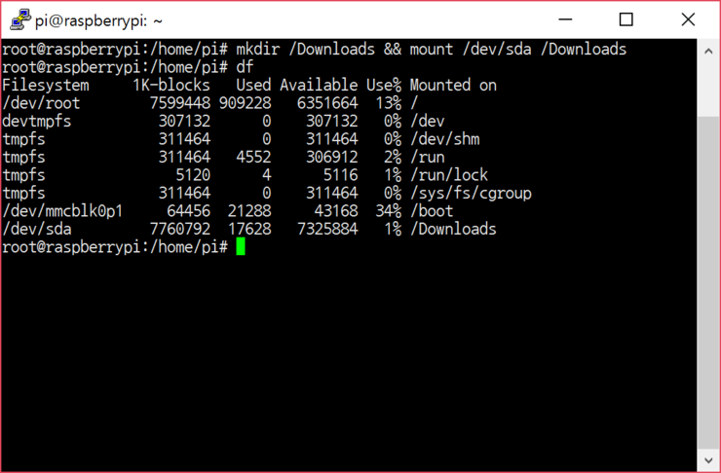Click the '/Downloads' mount point in last row
This screenshot has height=473, width=721.
[453, 229]
